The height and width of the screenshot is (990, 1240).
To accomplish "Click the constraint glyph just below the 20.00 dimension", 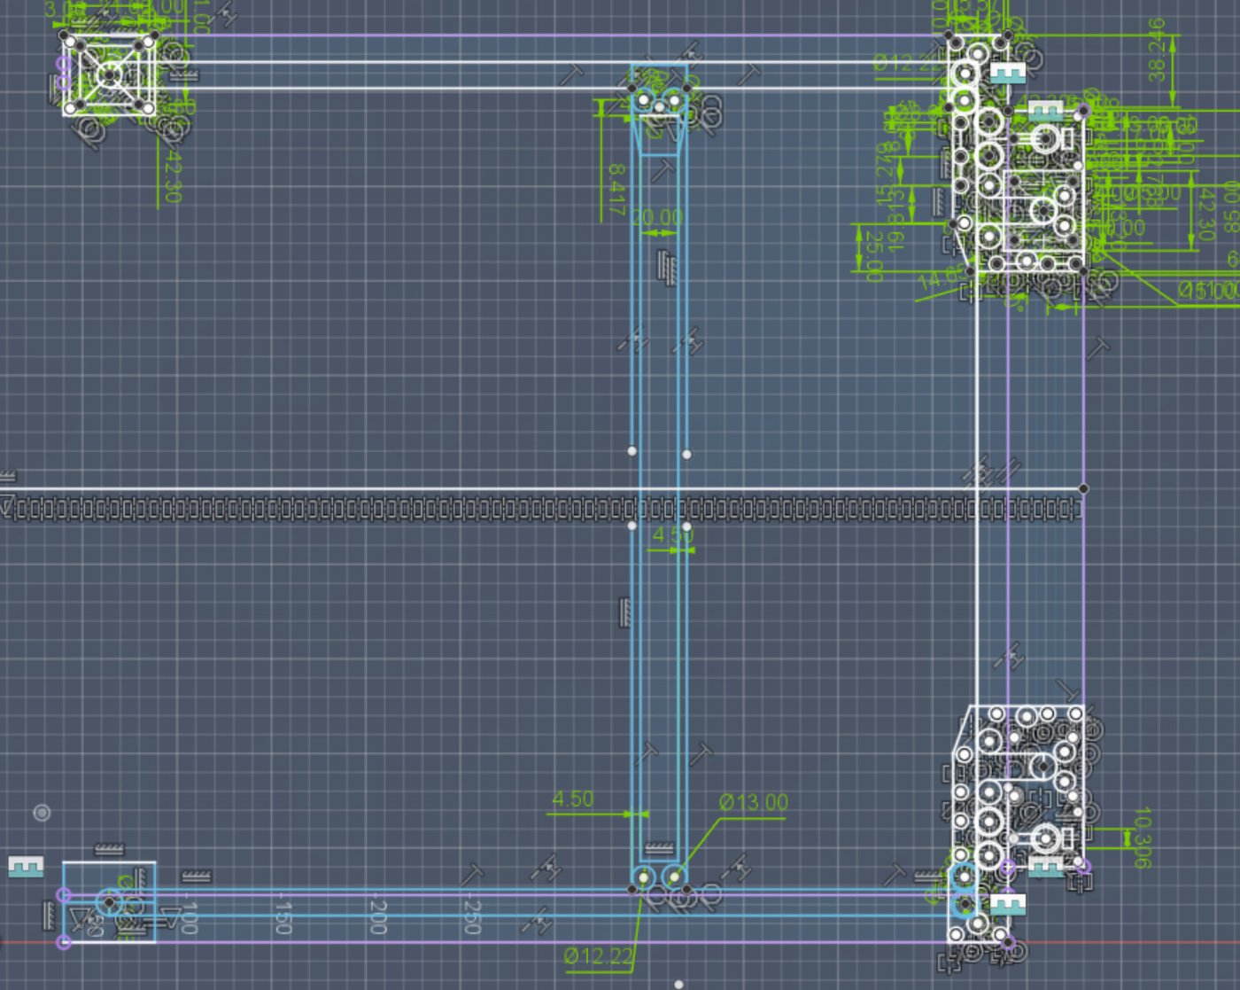I will (668, 268).
